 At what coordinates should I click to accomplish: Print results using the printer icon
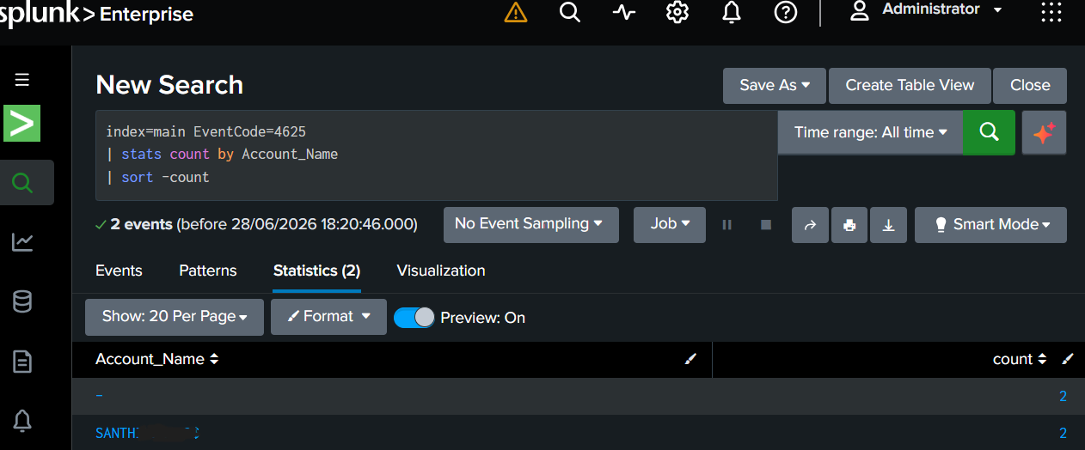click(849, 225)
